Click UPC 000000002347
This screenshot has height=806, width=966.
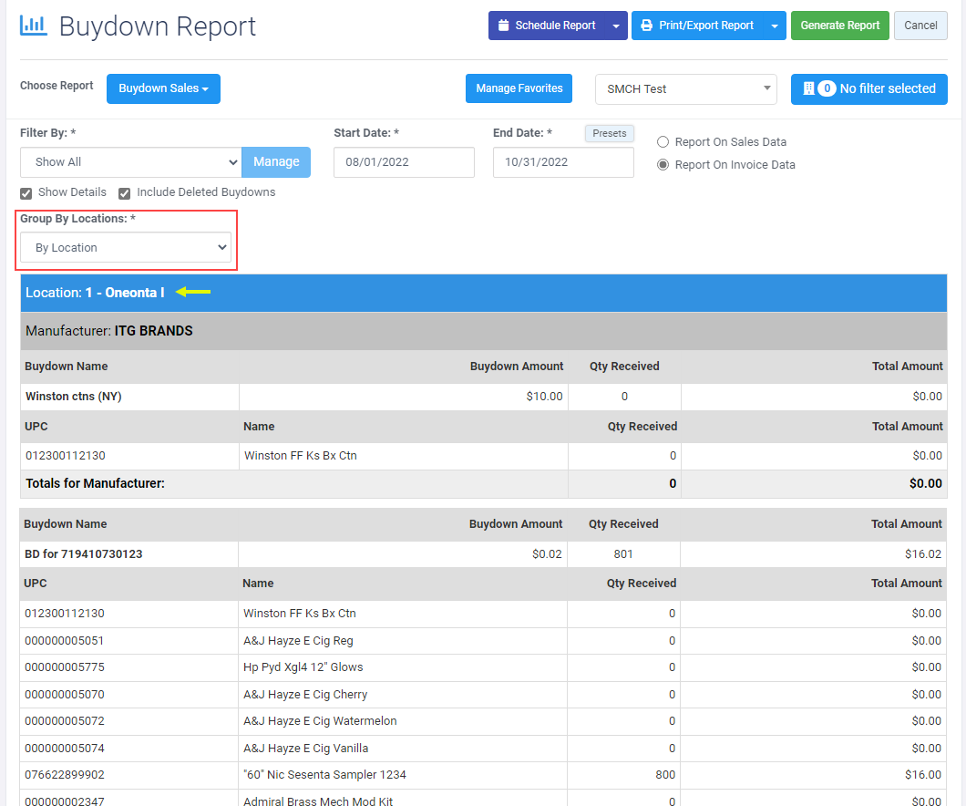click(x=65, y=801)
